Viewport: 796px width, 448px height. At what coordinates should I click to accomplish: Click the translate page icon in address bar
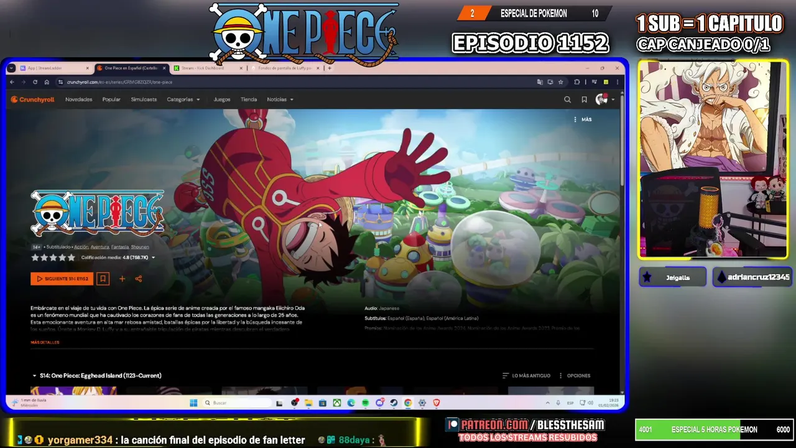[x=540, y=82]
